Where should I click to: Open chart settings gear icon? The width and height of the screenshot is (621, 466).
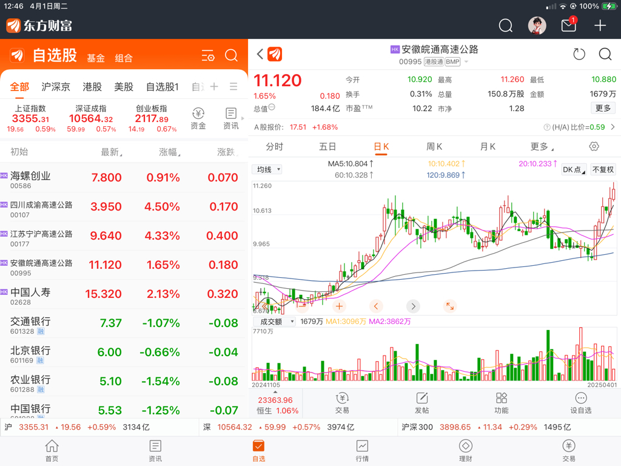(594, 146)
